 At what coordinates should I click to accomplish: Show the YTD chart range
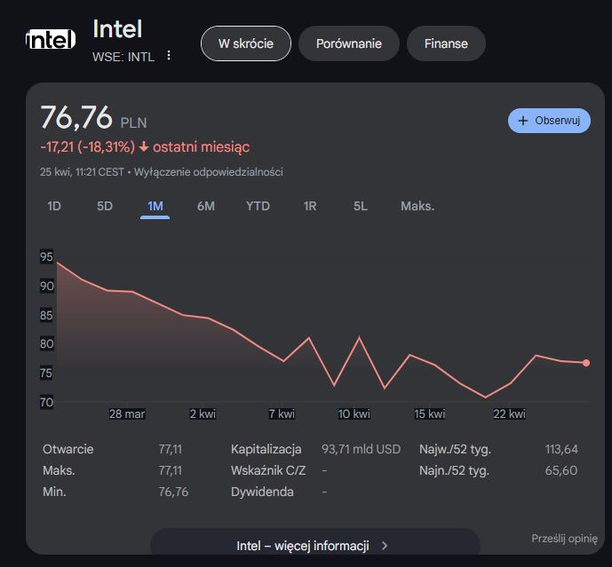click(258, 206)
